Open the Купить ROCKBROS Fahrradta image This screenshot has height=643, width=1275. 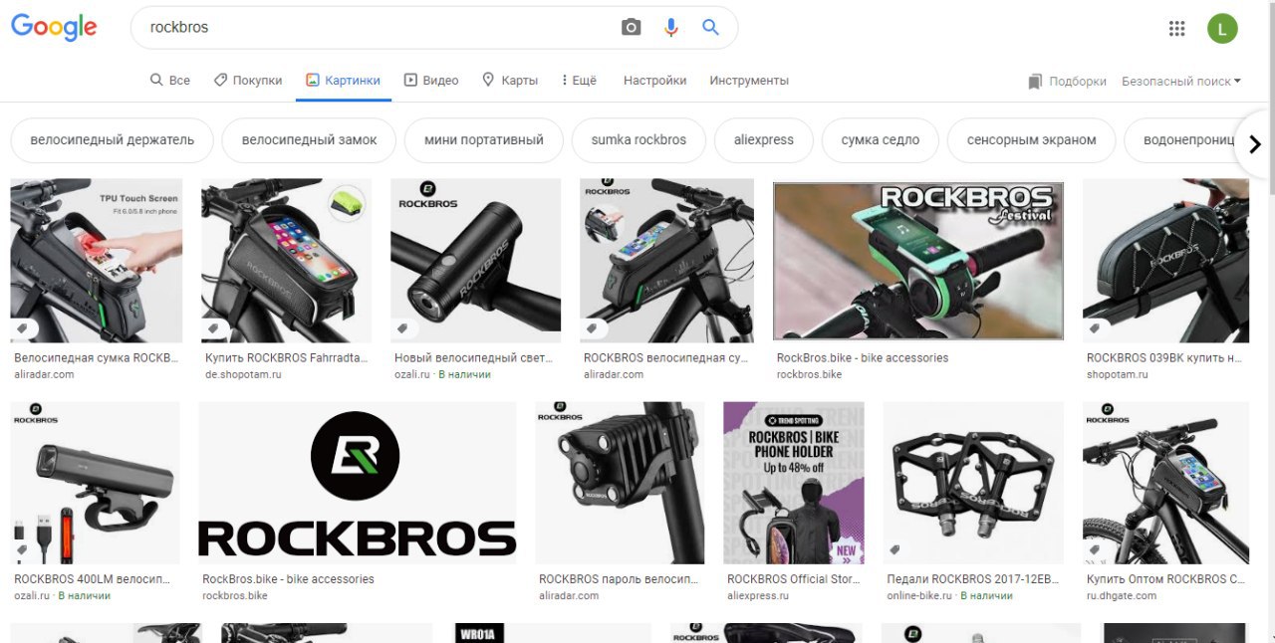(287, 261)
